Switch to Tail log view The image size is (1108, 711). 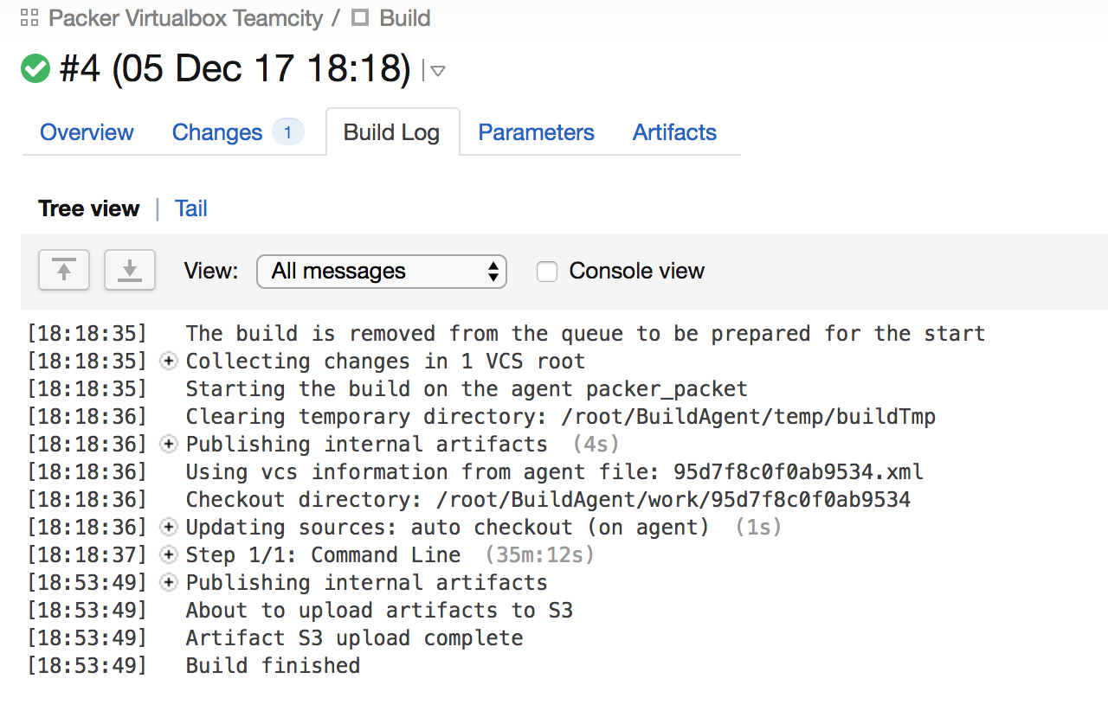pyautogui.click(x=191, y=208)
